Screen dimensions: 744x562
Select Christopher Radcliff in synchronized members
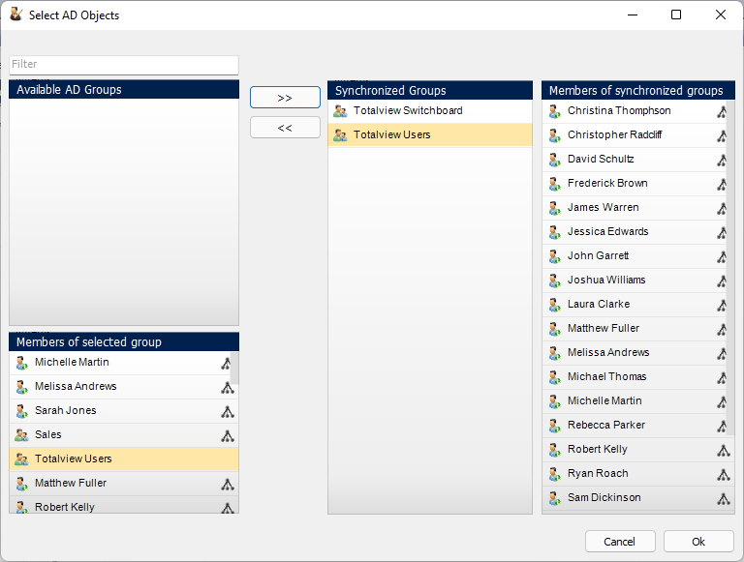click(635, 135)
